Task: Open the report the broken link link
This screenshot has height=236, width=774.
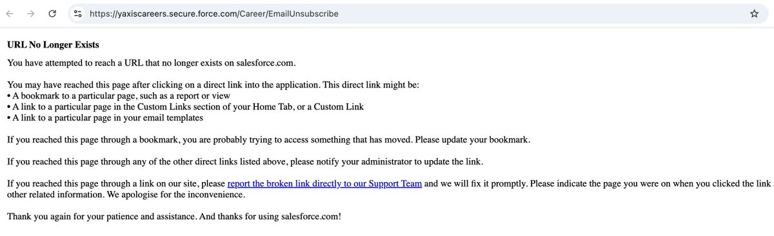Action: pos(324,184)
